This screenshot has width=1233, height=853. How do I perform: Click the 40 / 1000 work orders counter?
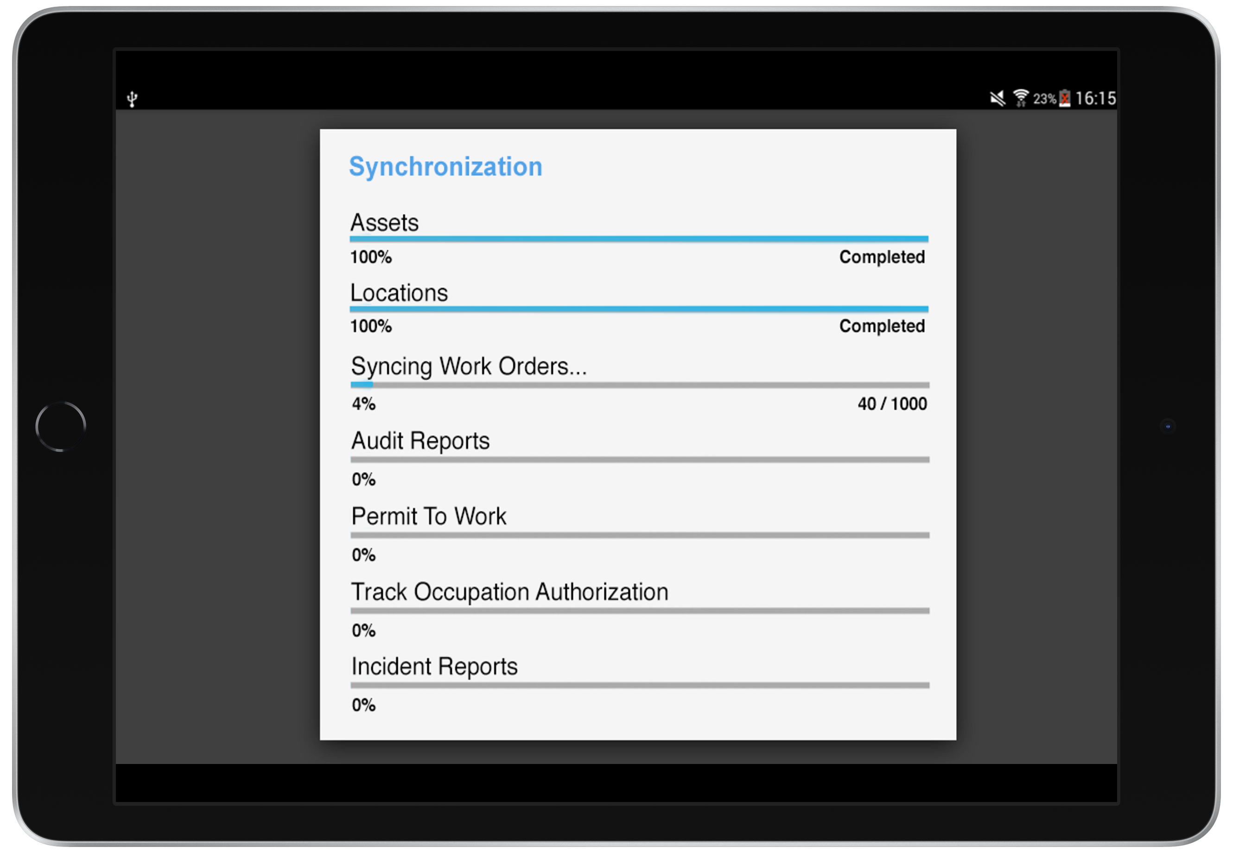892,403
